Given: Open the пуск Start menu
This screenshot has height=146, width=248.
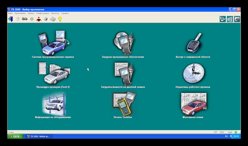Looking at the screenshot, I should pyautogui.click(x=15, y=136).
